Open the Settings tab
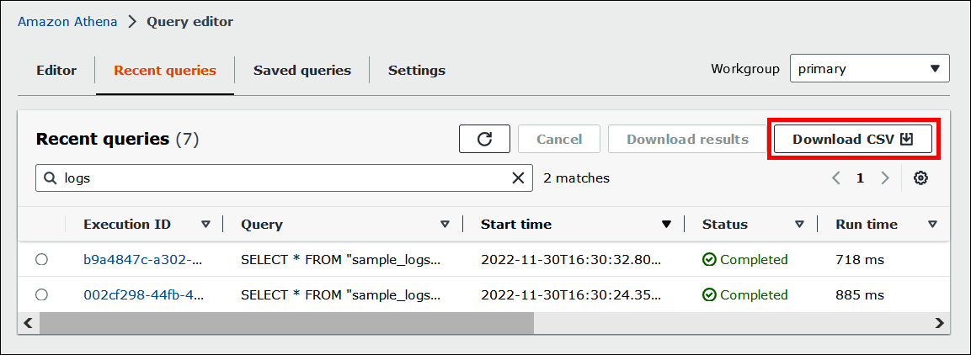 pos(416,71)
